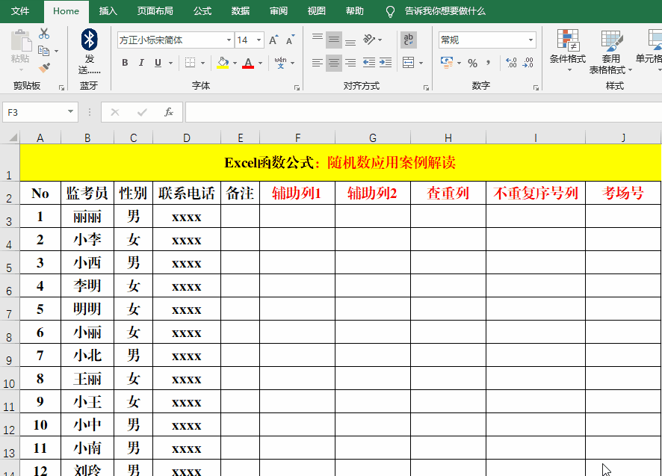Open the font size dropdown
This screenshot has width=662, height=476.
(259, 40)
